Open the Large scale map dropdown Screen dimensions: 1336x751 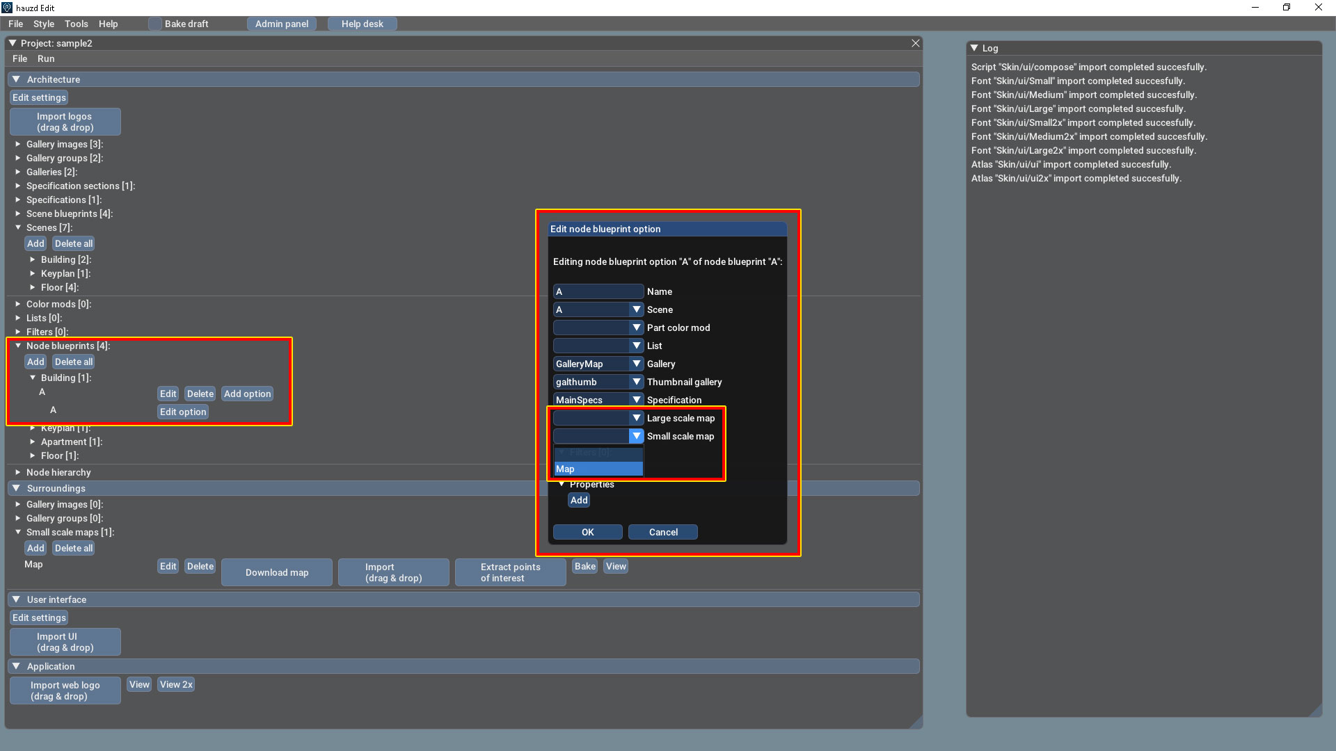636,418
